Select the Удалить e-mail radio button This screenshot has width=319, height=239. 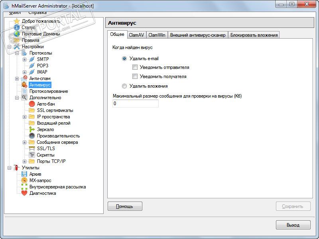(x=124, y=59)
